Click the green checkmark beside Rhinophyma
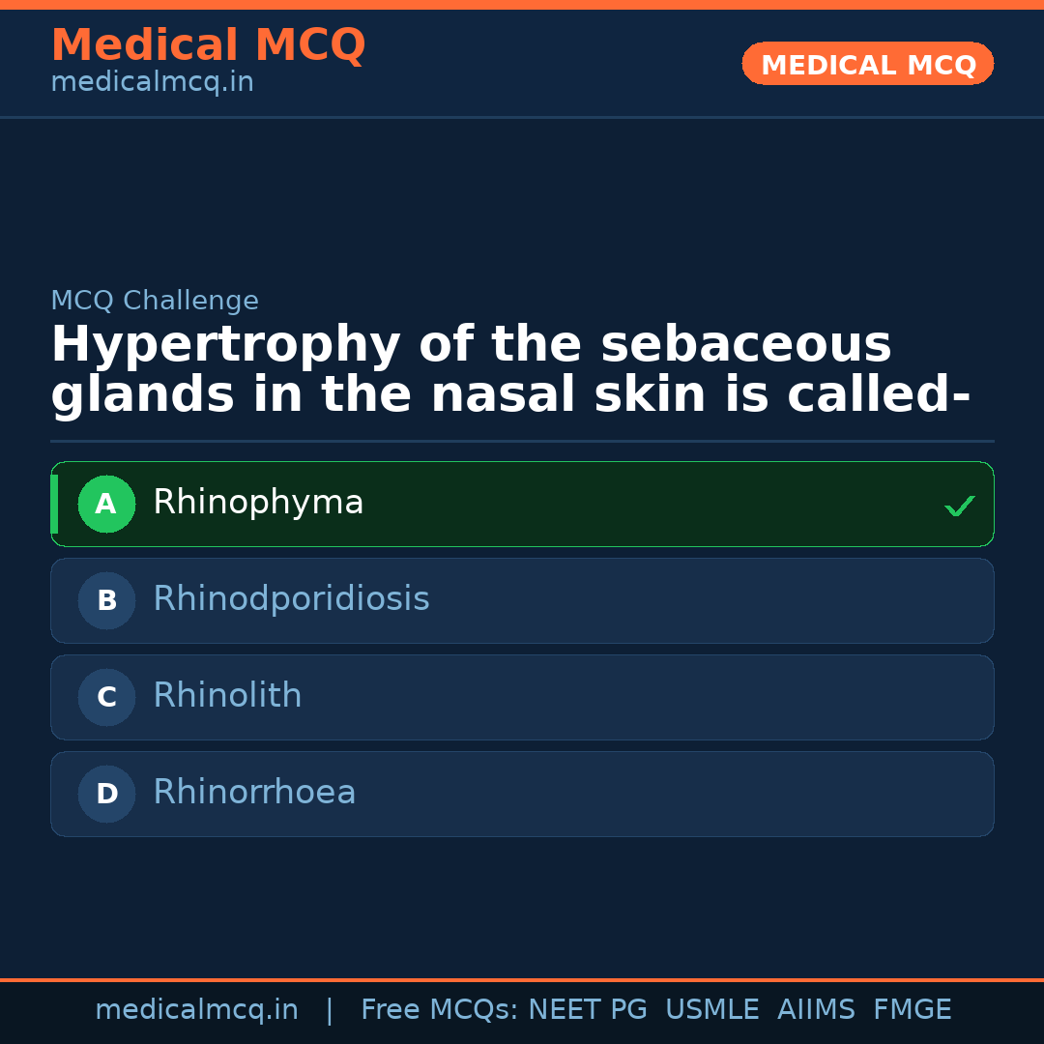1044x1044 pixels. [959, 506]
